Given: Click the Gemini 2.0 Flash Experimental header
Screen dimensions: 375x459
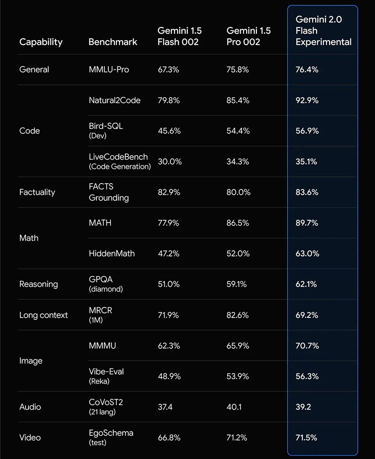Looking at the screenshot, I should pos(323,30).
